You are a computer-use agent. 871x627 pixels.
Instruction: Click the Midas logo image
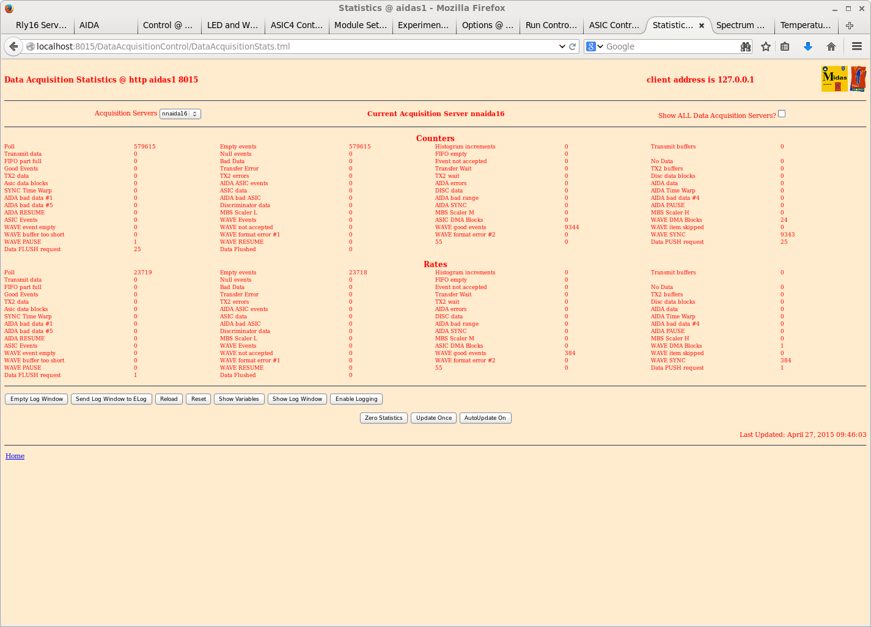pyautogui.click(x=834, y=79)
